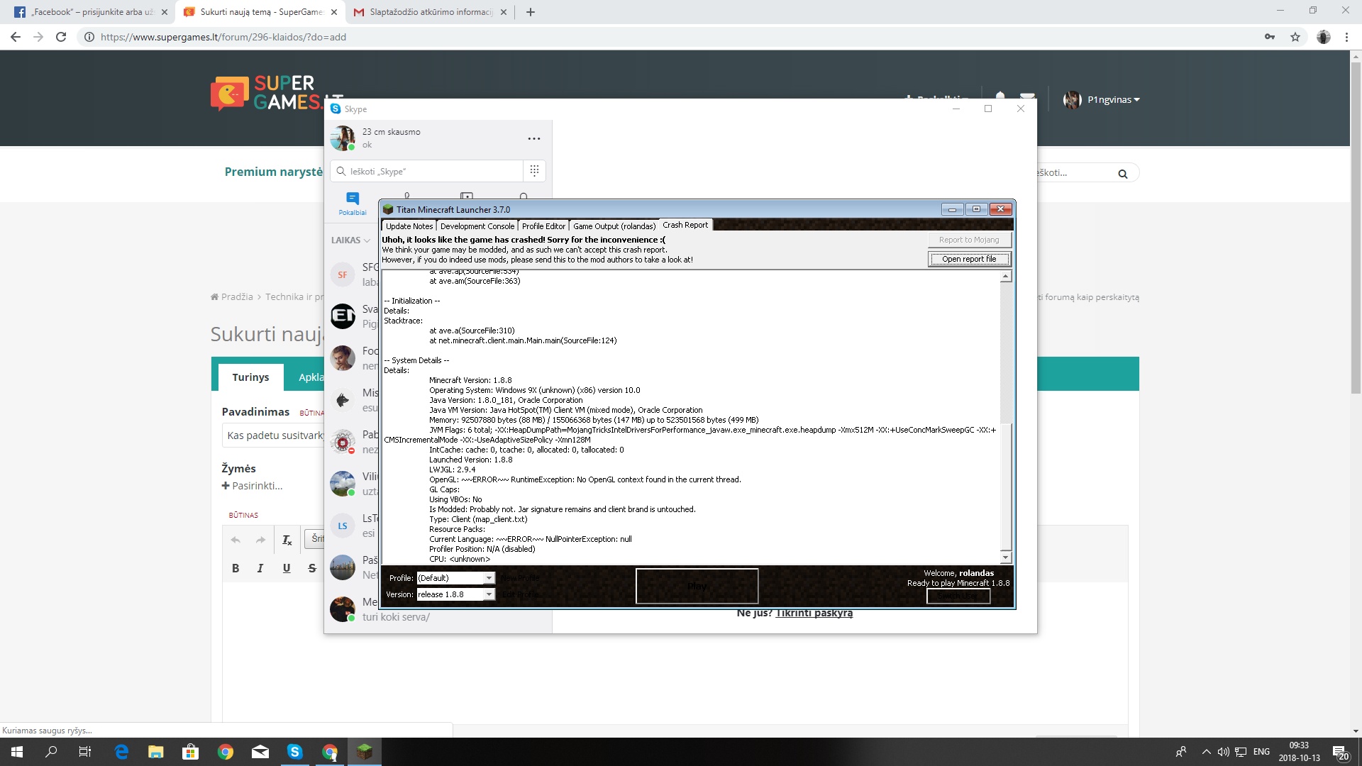This screenshot has height=766, width=1362.
Task: Open Task View in the taskbar
Action: tap(85, 752)
